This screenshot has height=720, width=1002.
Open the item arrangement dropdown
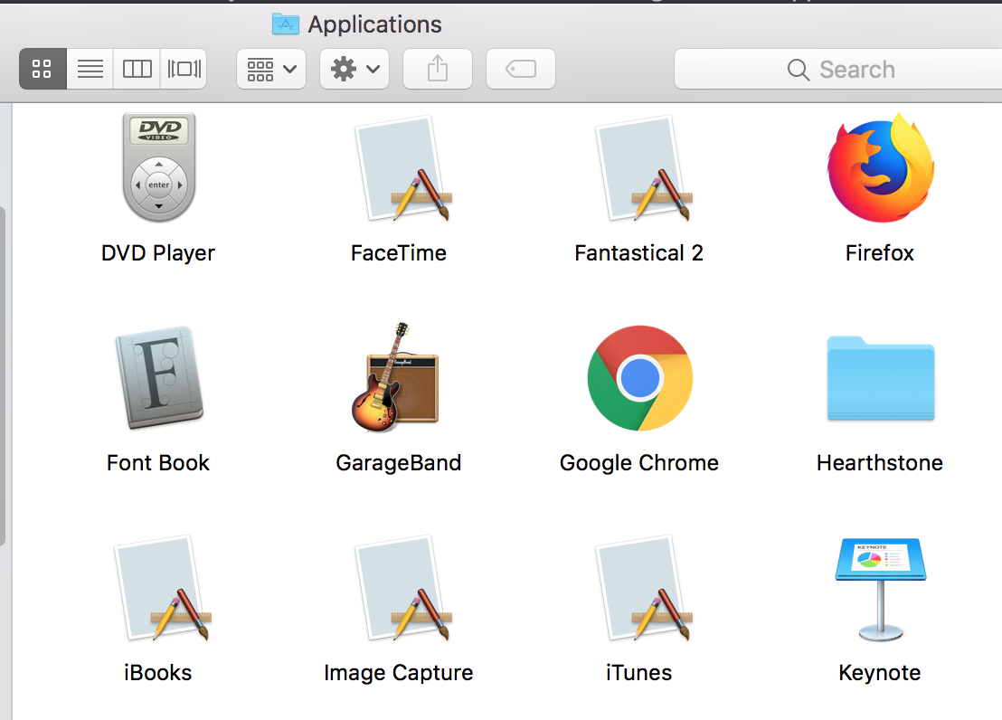[271, 69]
